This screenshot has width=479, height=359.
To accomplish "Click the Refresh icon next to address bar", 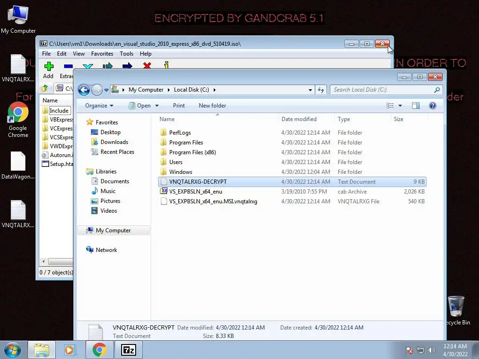I will [321, 90].
